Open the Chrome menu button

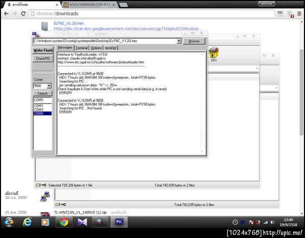(299, 14)
